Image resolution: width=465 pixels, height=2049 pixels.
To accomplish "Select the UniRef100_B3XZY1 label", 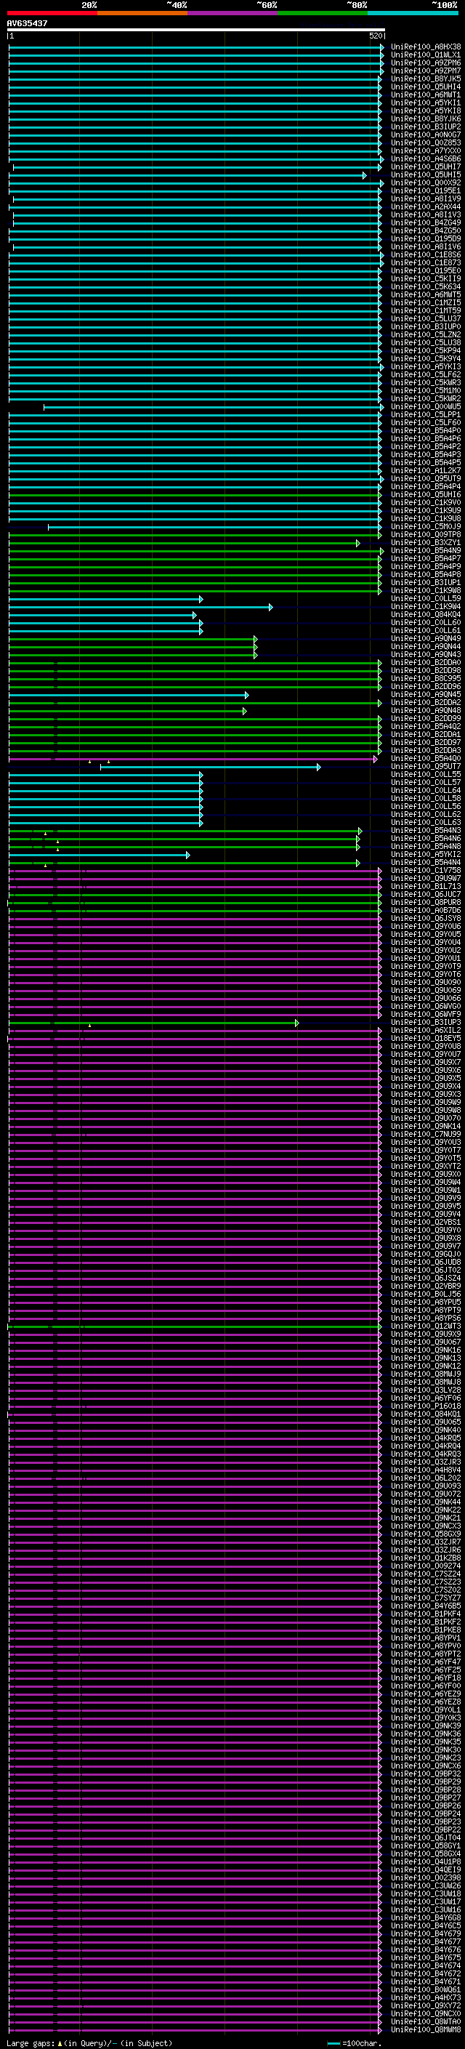I will (x=425, y=542).
